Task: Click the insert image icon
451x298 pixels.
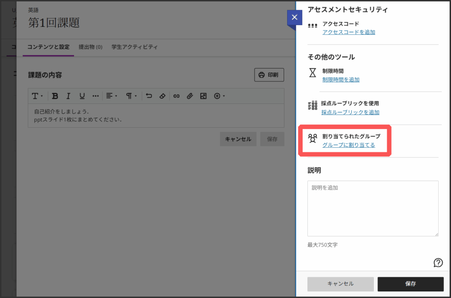Action: pos(203,96)
